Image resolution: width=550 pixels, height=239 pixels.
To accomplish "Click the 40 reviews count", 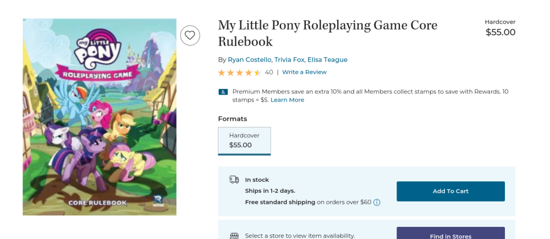I will click(x=269, y=72).
